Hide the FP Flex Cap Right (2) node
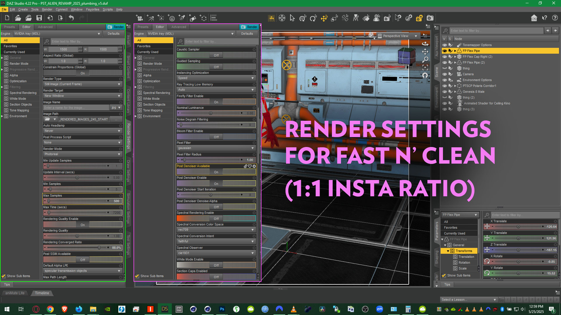The height and width of the screenshot is (315, 561). (x=445, y=57)
